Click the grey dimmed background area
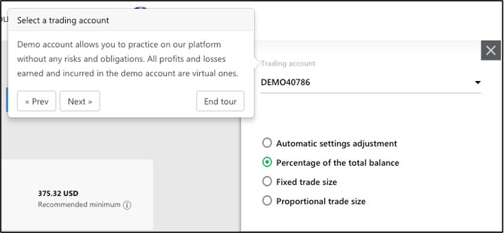 (x=122, y=138)
